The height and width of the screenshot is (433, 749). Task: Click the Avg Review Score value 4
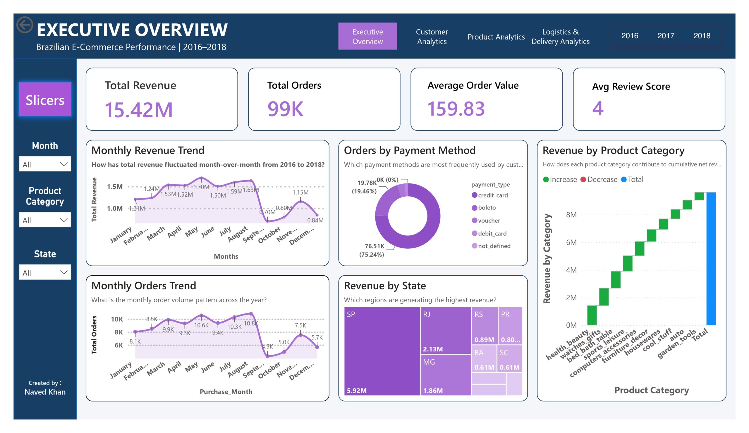(x=598, y=108)
